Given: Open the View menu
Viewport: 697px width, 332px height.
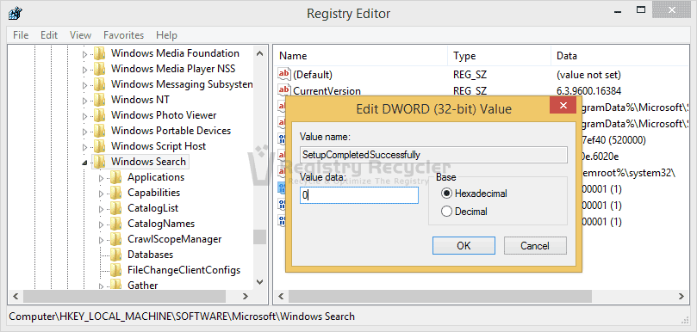Looking at the screenshot, I should tap(80, 35).
